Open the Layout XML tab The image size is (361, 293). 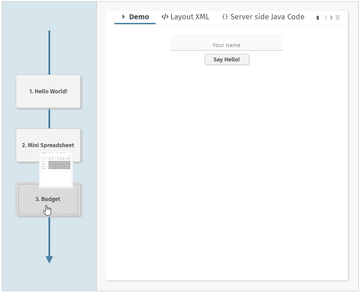coord(190,17)
